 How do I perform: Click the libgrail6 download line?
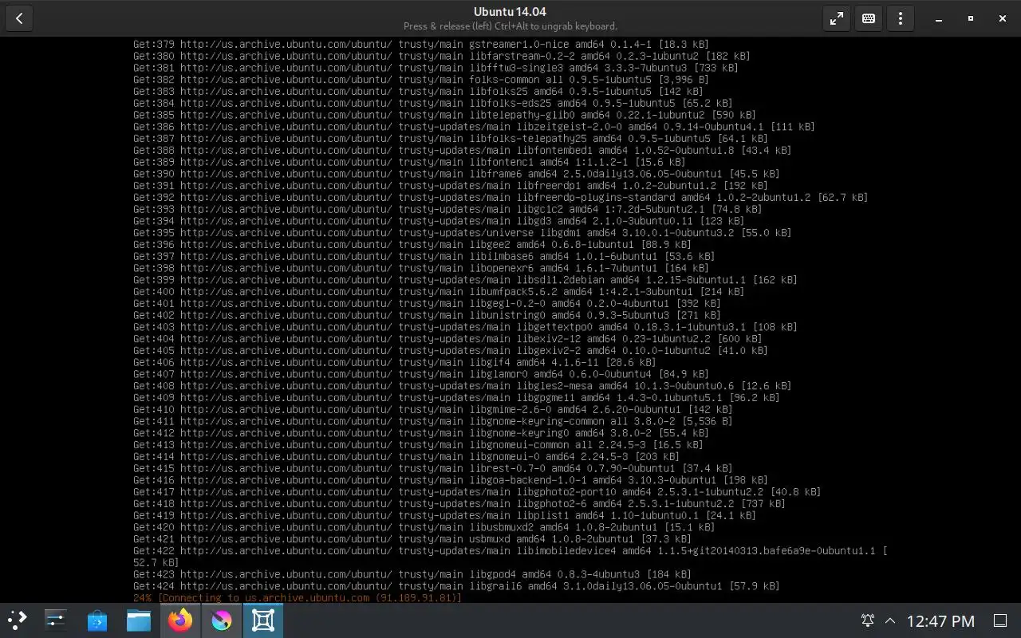456,586
